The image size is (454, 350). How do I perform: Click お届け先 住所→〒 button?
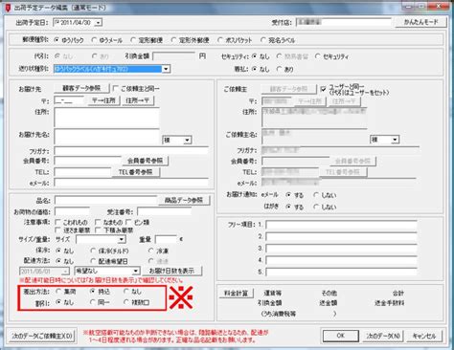[138, 100]
